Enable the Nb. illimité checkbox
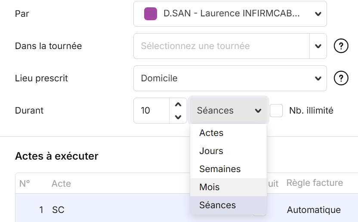 click(x=276, y=111)
